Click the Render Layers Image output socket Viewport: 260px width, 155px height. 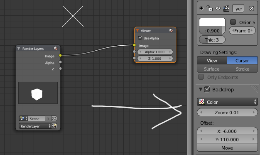pos(60,55)
